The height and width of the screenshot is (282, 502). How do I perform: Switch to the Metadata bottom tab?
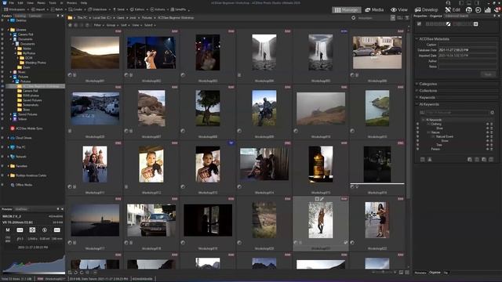[x=420, y=273]
